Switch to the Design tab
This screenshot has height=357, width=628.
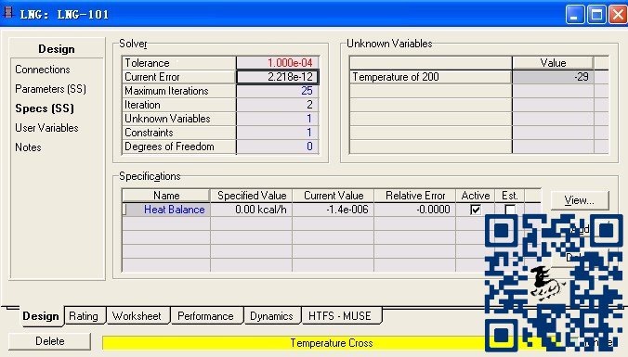point(41,316)
